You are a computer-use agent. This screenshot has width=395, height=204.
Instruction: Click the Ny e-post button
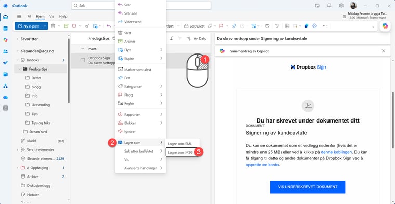tap(29, 26)
